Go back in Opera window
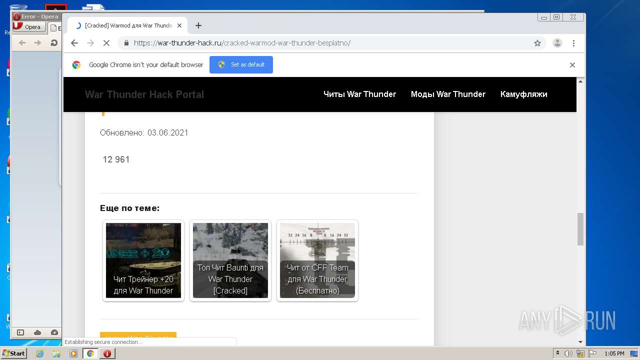 (x=22, y=43)
